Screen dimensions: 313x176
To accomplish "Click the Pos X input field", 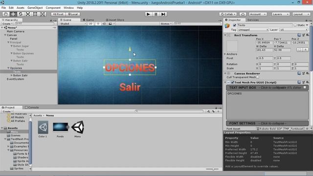I will (264, 43).
